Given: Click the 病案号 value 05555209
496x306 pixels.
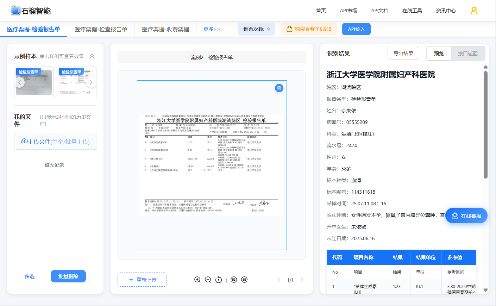Looking at the screenshot, I should (357, 122).
